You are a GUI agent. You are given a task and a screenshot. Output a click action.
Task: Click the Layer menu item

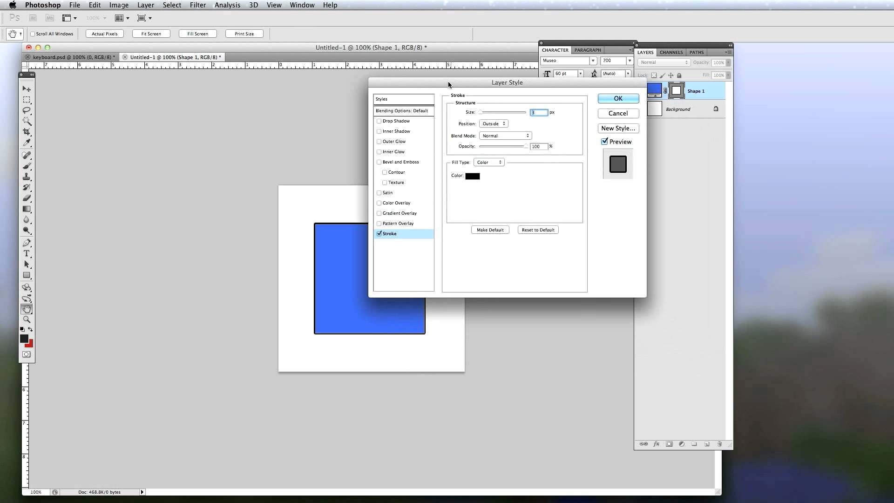pos(146,5)
